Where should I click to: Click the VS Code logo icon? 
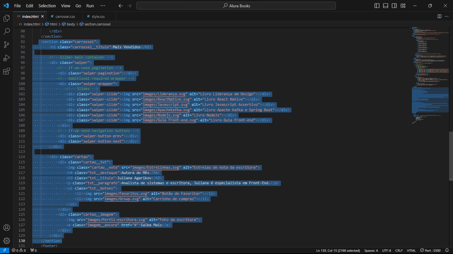[6, 6]
